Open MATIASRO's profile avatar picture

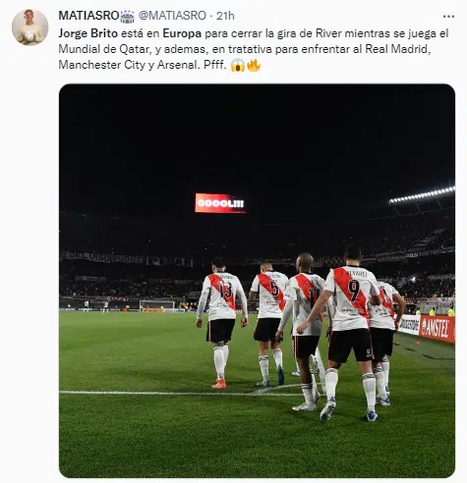(x=29, y=27)
